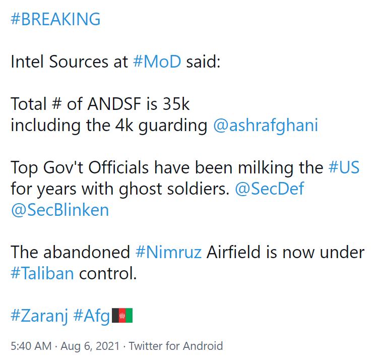The width and height of the screenshot is (381, 363).
Task: Click the text 'Top Gov't Officials have been milking the'
Action: (x=167, y=168)
